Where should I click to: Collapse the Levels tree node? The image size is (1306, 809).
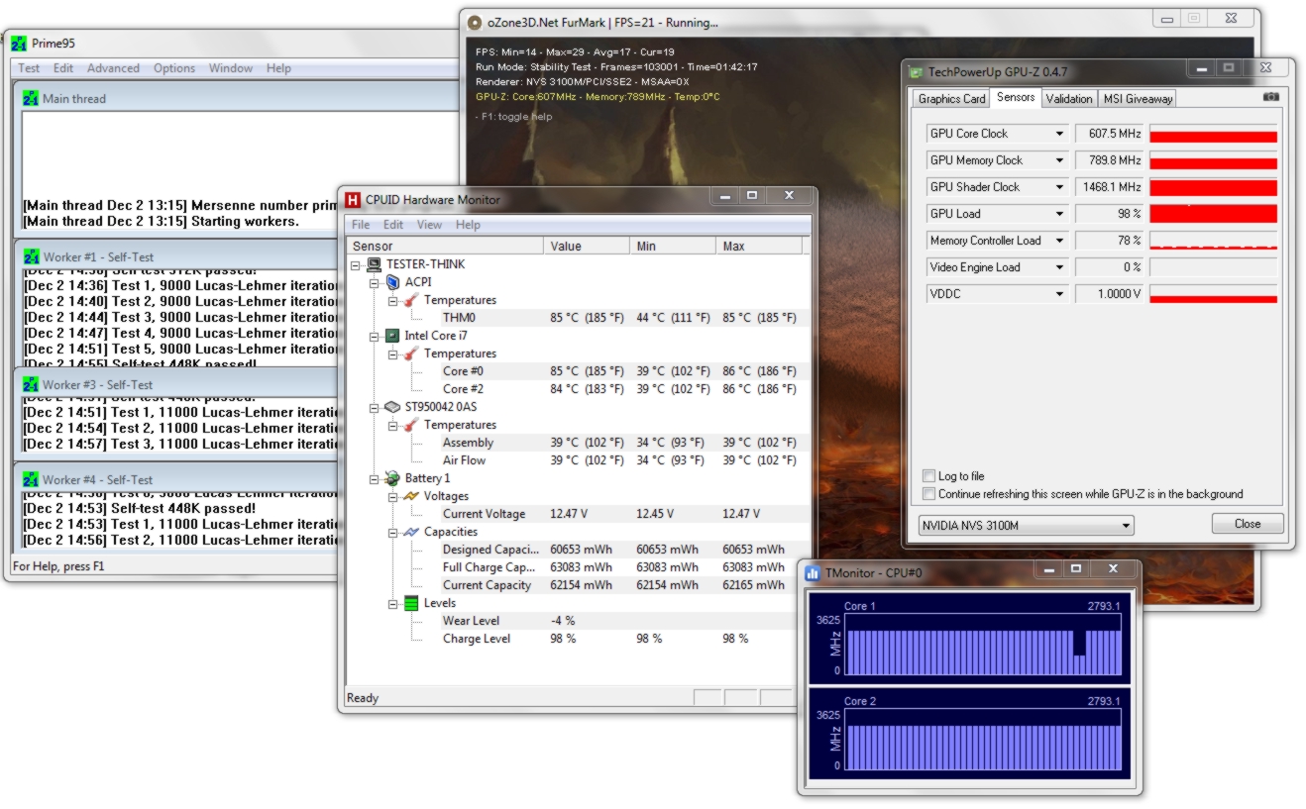coord(393,603)
